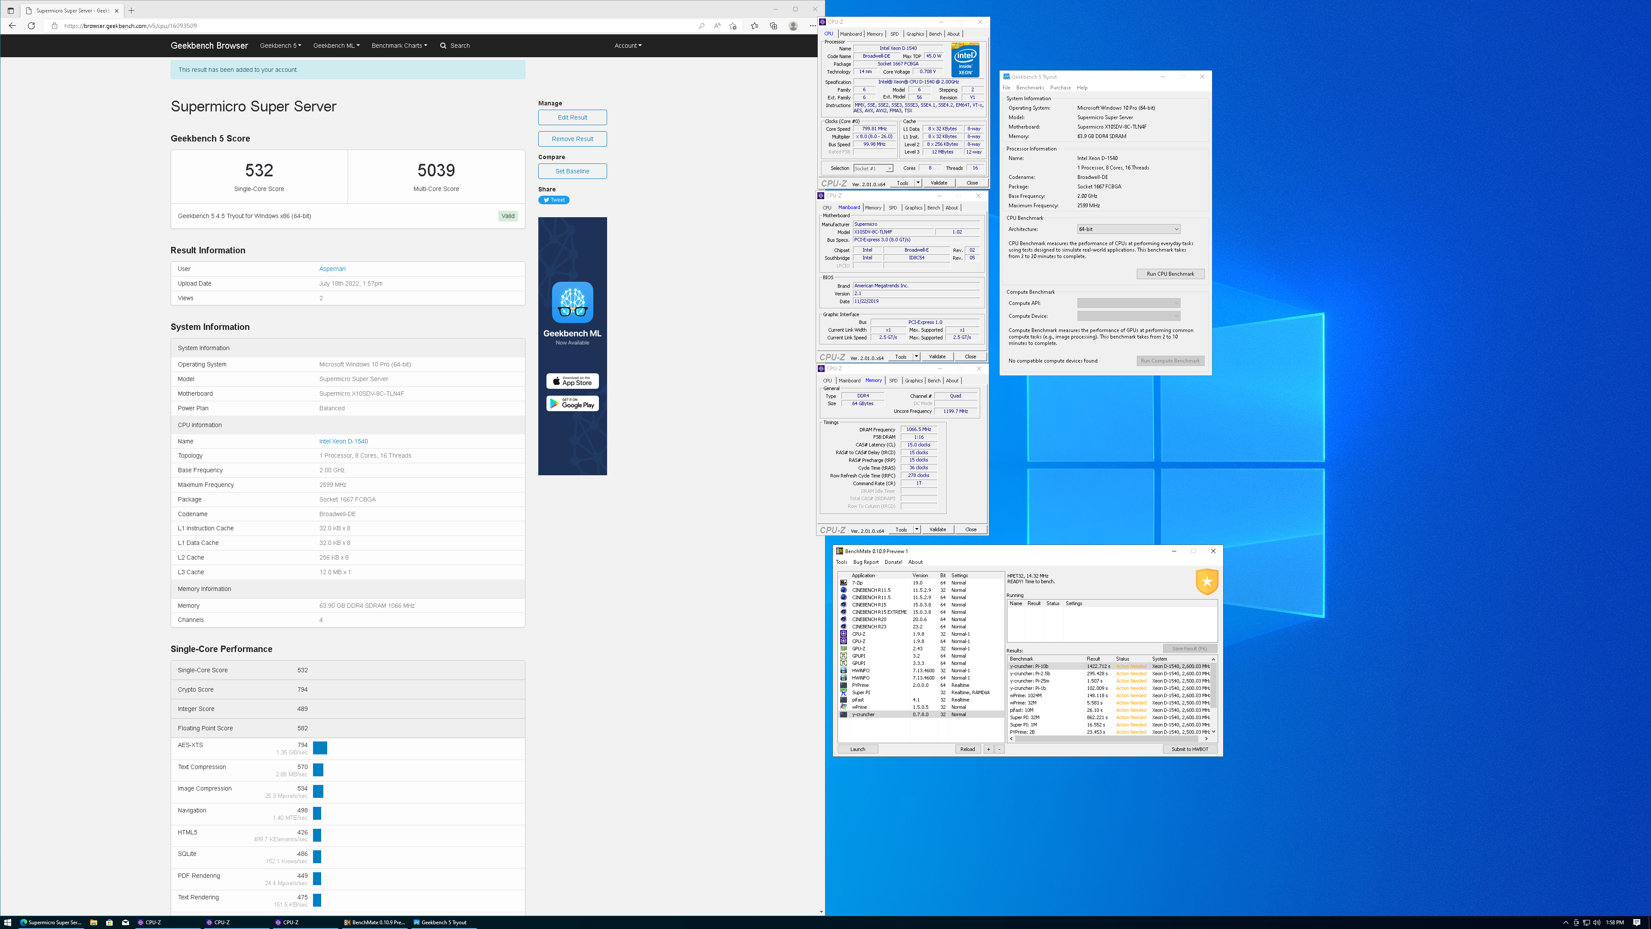Open File Explorer from the taskbar

[94, 923]
